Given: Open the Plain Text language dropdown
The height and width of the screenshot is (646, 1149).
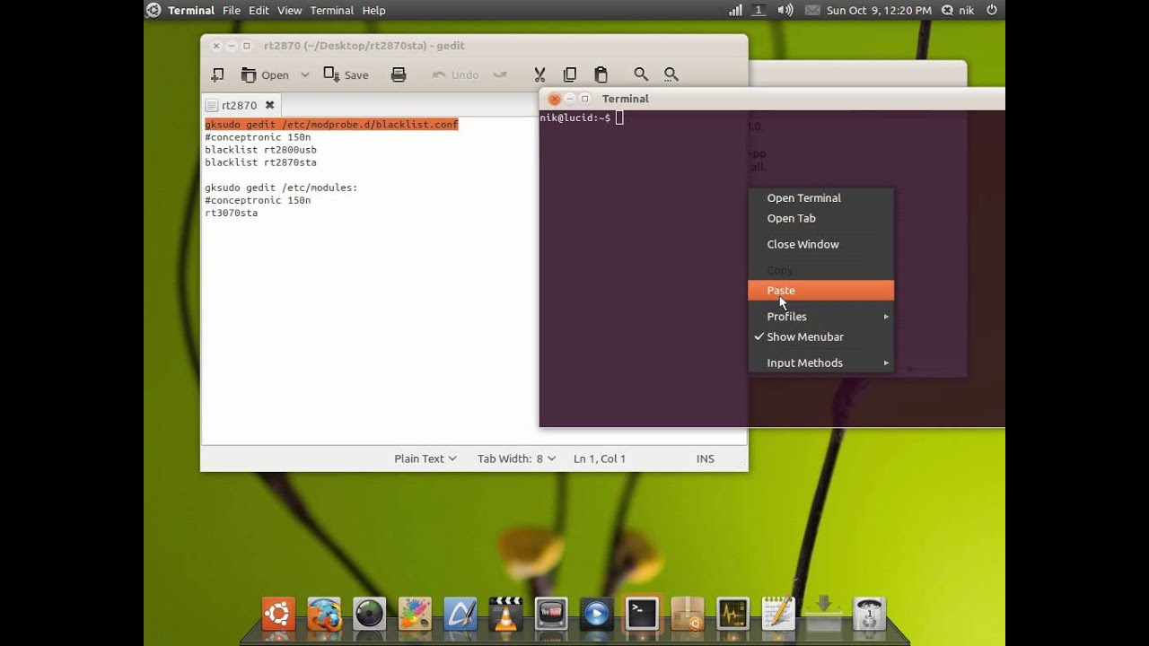Looking at the screenshot, I should [425, 458].
